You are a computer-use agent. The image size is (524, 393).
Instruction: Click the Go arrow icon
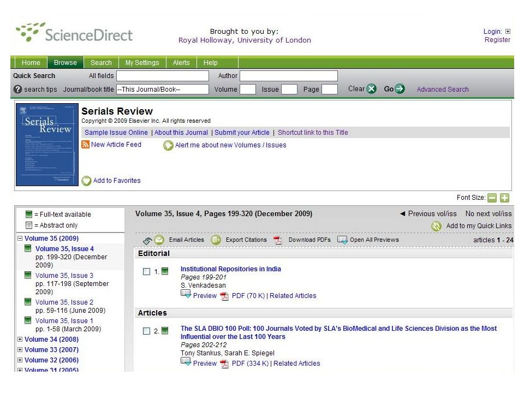point(400,89)
